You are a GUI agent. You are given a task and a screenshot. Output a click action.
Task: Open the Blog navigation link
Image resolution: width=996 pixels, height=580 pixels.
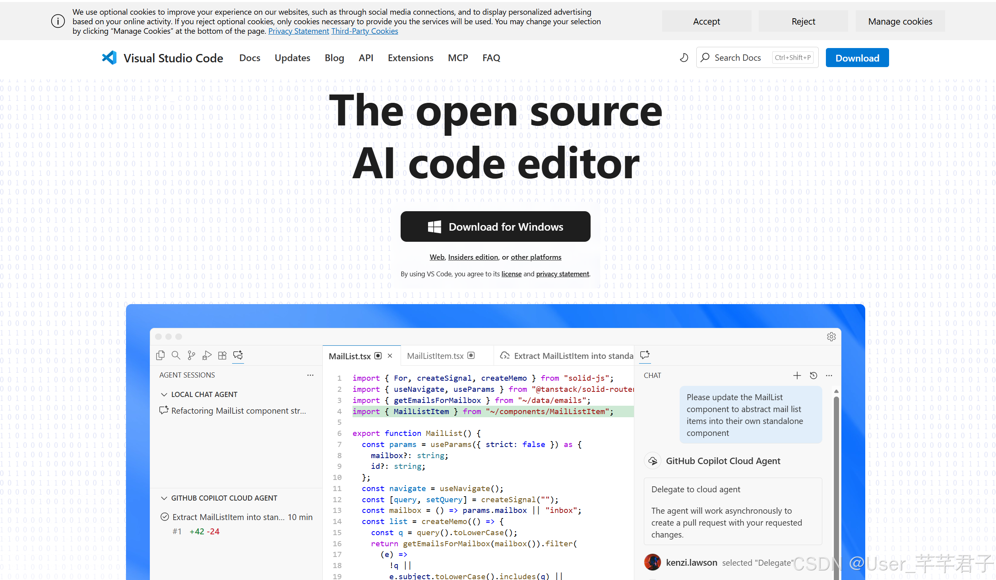coord(334,58)
